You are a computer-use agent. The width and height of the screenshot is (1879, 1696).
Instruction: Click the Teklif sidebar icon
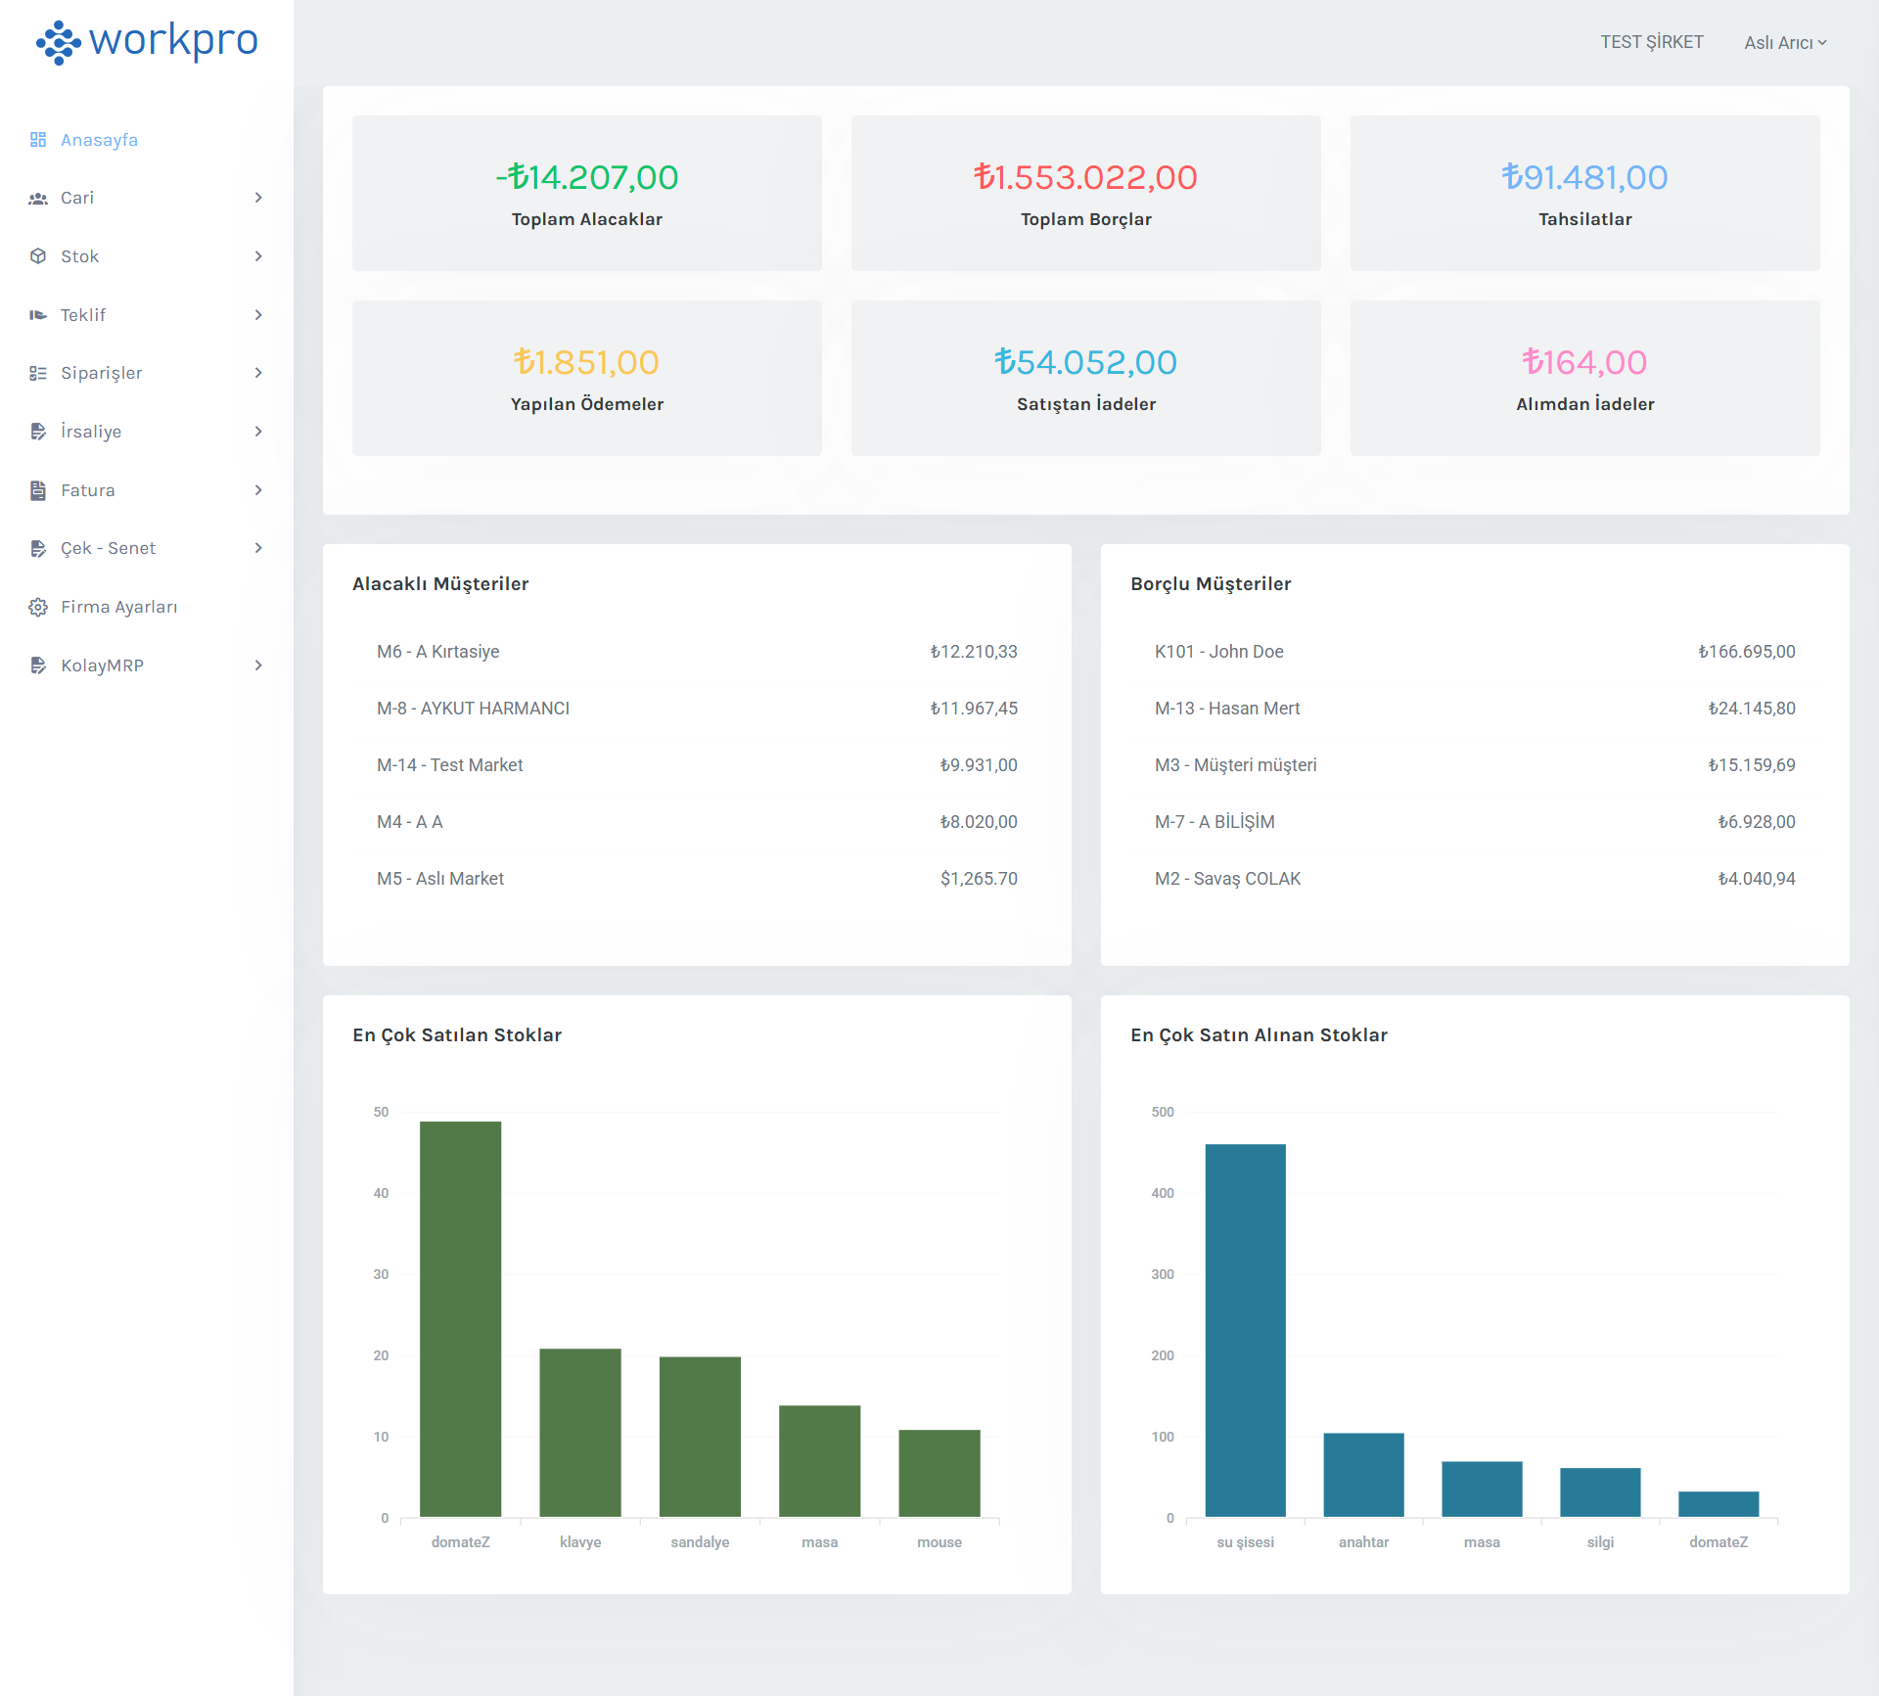38,315
